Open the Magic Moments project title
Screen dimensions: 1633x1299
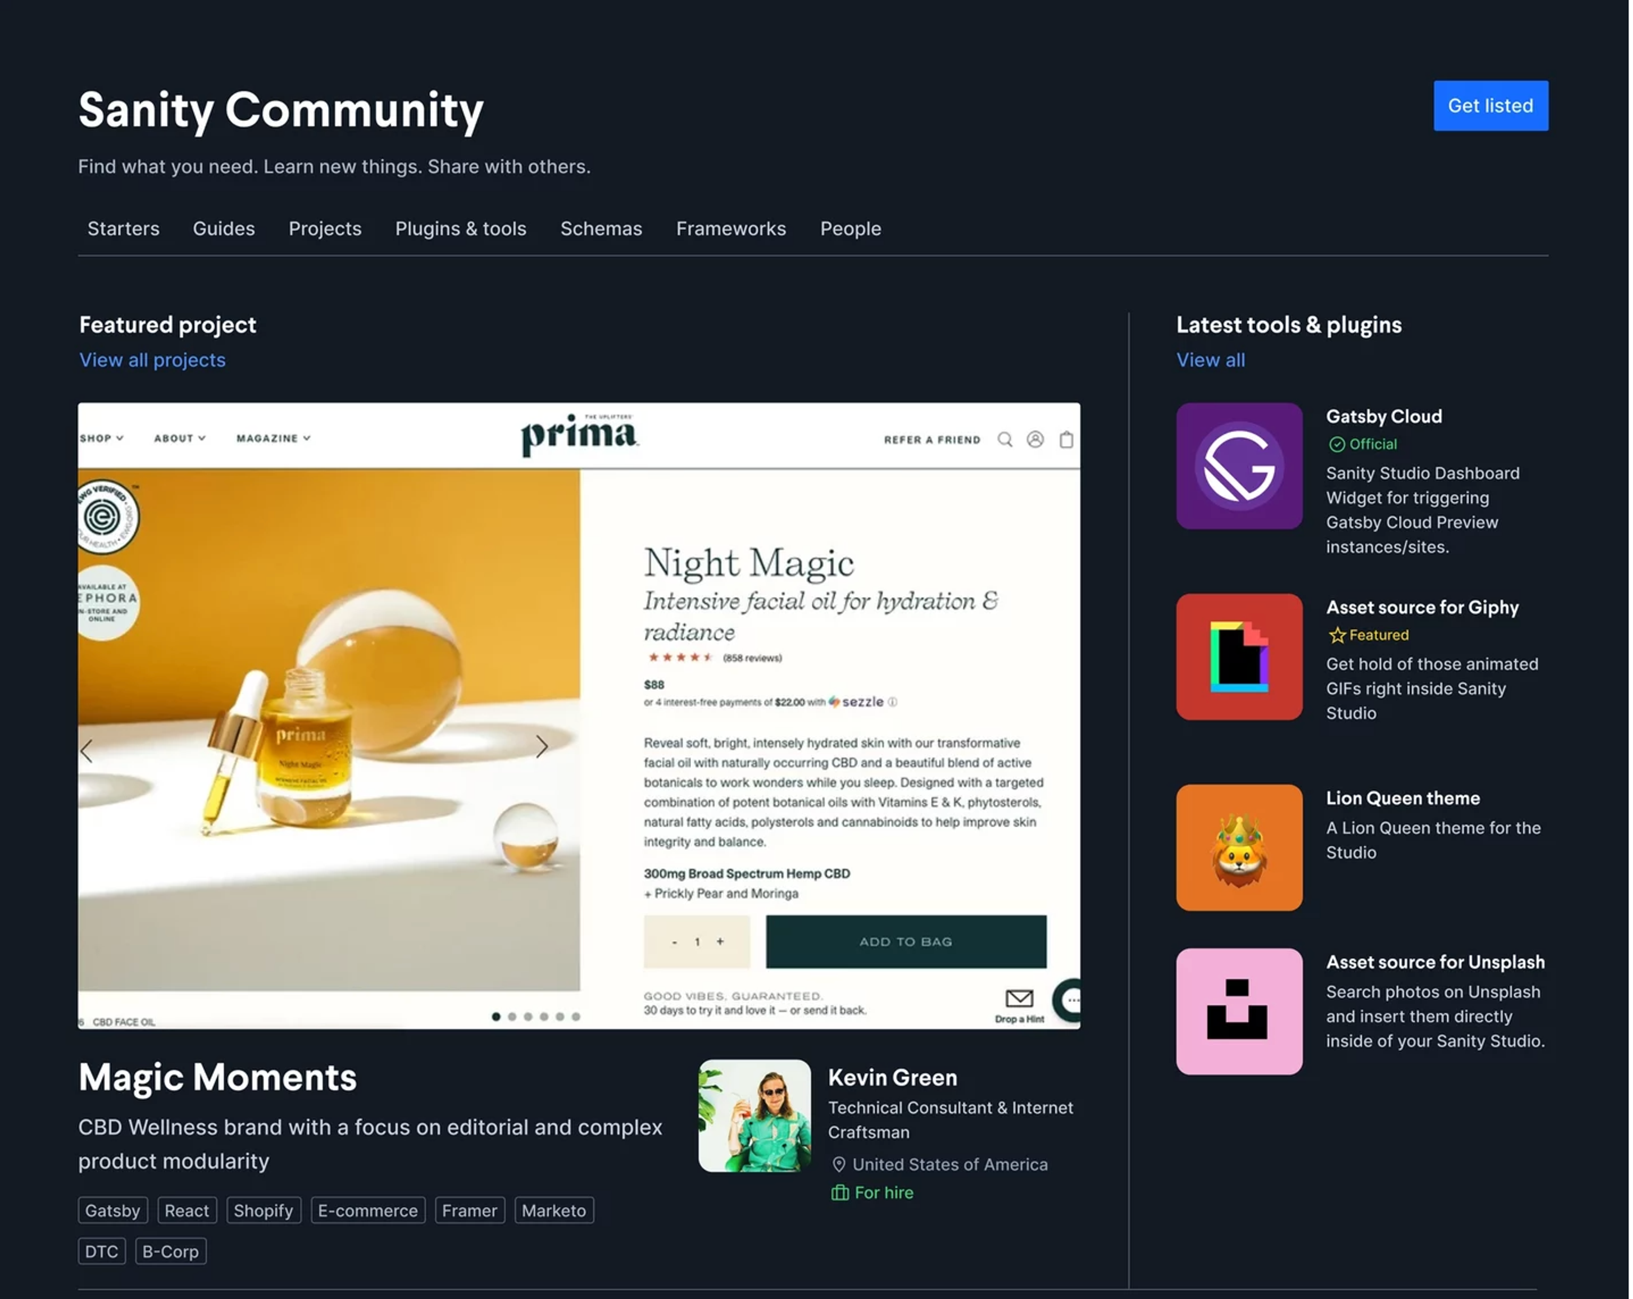click(x=217, y=1078)
